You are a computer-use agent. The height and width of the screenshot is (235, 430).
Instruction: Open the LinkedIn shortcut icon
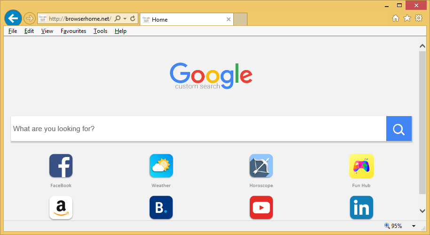pyautogui.click(x=361, y=208)
